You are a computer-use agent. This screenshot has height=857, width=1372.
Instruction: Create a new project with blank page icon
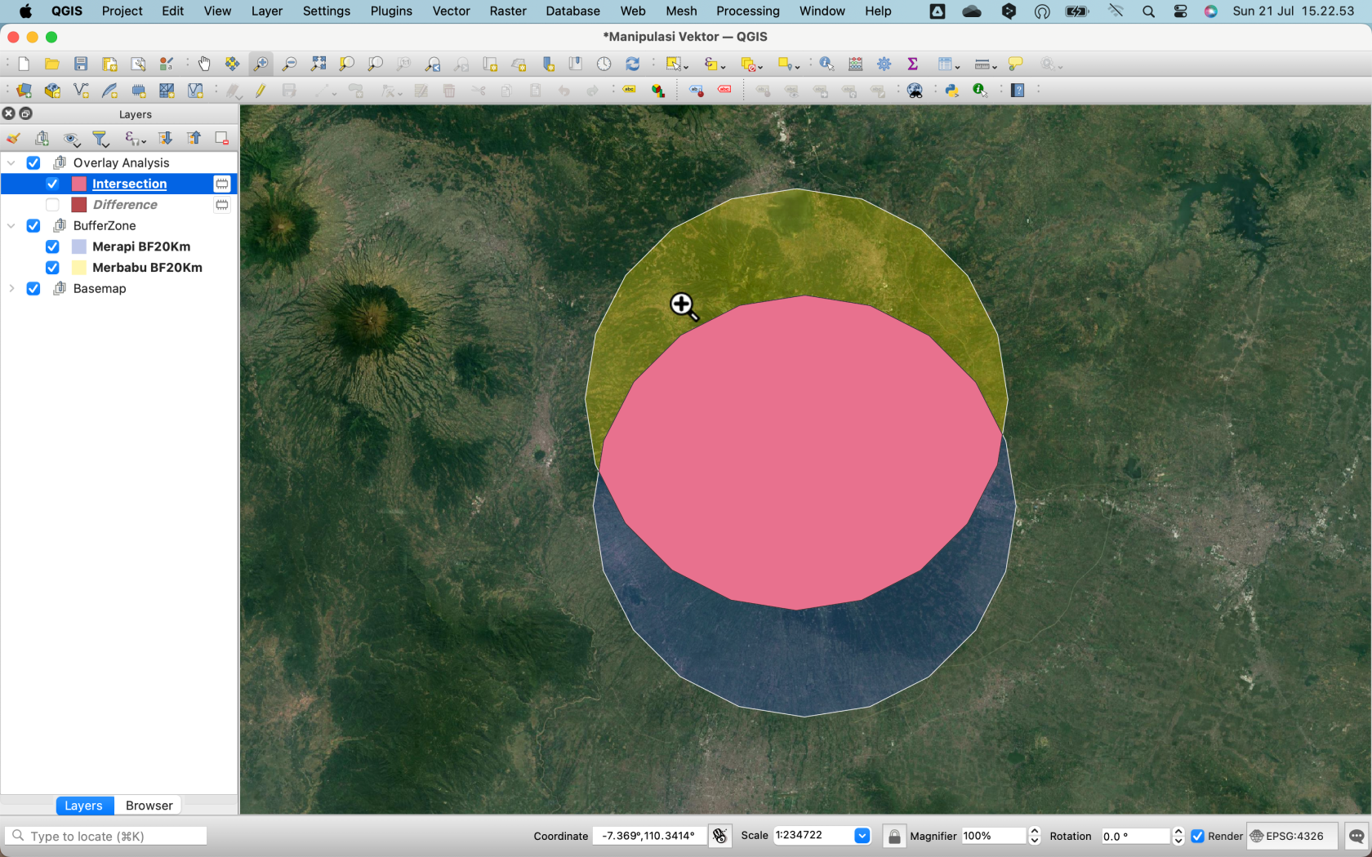(x=24, y=64)
